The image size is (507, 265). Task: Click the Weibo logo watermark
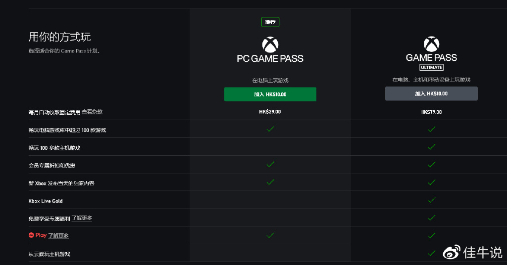coord(452,253)
